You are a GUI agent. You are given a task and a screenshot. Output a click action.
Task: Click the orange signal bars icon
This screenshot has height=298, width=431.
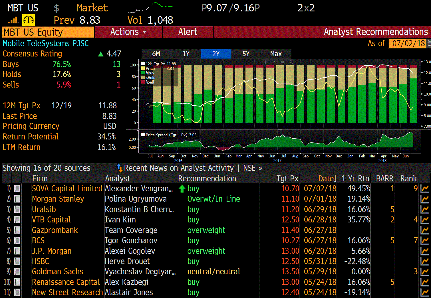coord(13,20)
